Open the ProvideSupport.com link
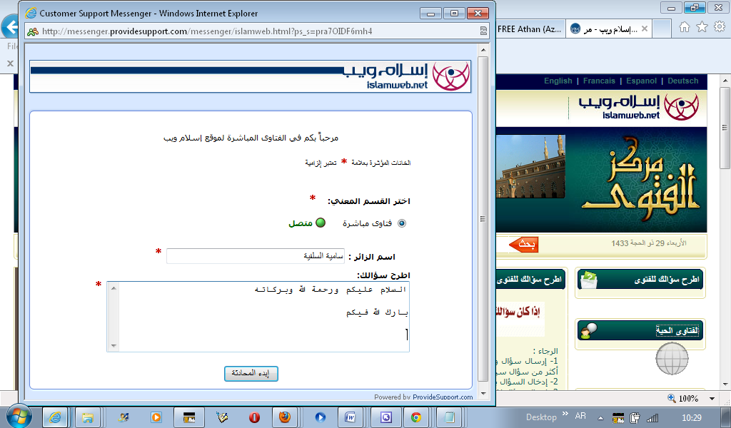731x428 pixels. pyautogui.click(x=443, y=397)
